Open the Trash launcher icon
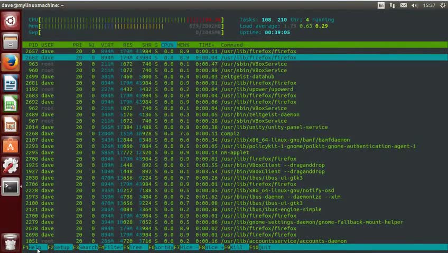This screenshot has width=448, height=253. click(11, 242)
